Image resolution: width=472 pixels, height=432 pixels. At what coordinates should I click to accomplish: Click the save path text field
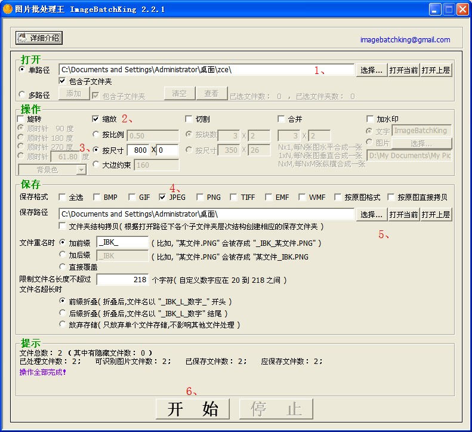(x=206, y=214)
